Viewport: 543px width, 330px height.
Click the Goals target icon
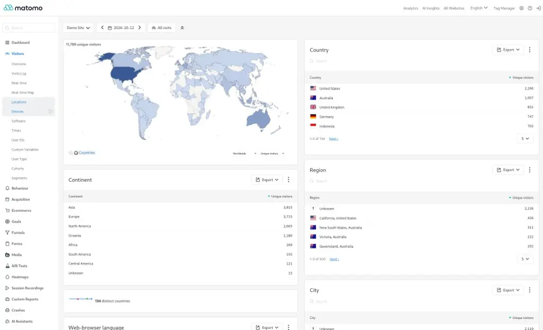coord(7,221)
